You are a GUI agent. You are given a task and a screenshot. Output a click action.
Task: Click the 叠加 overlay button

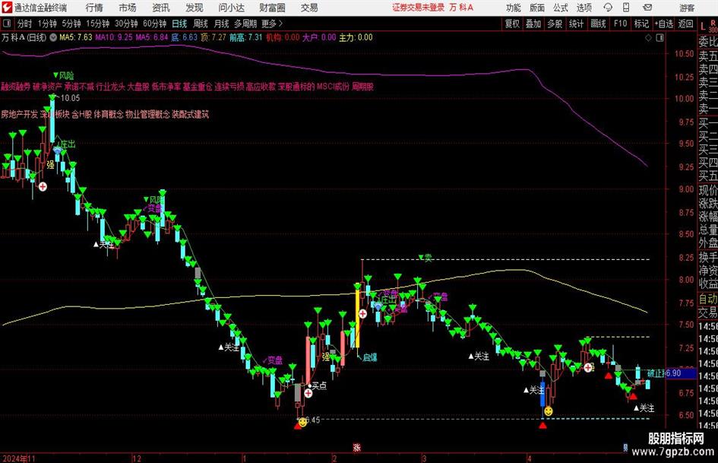click(x=533, y=24)
